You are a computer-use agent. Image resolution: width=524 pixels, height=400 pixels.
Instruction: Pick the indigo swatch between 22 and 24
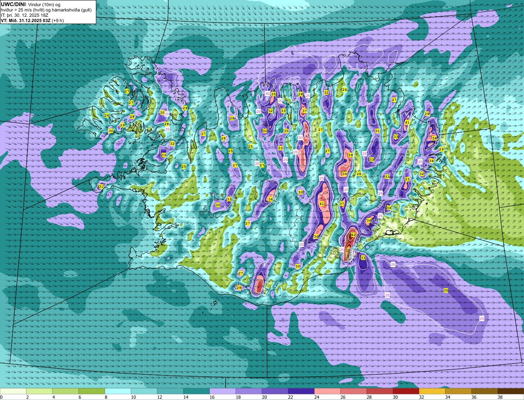pos(301,391)
